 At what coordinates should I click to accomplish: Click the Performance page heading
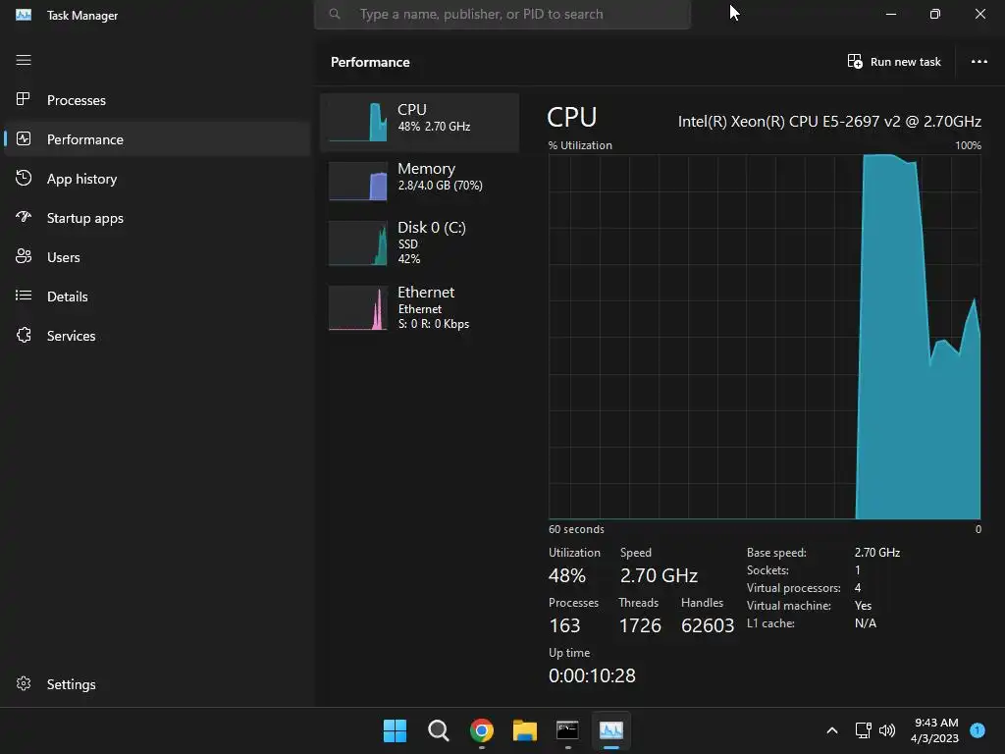tap(370, 62)
